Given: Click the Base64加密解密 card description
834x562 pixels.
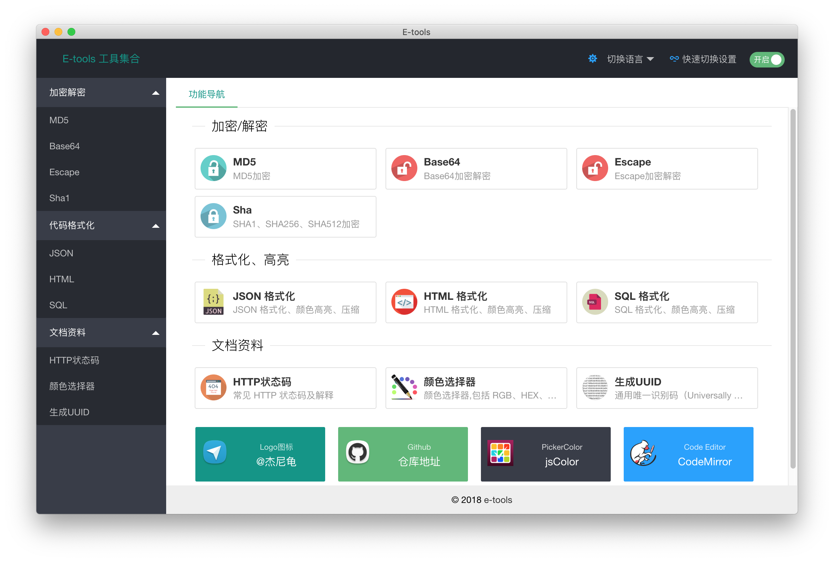Looking at the screenshot, I should click(457, 176).
